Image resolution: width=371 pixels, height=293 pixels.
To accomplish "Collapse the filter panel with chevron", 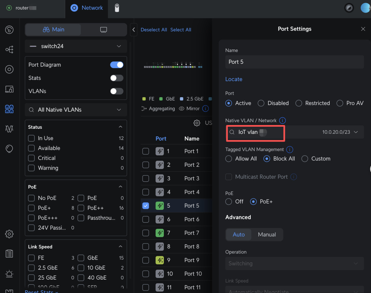I will pos(134,30).
